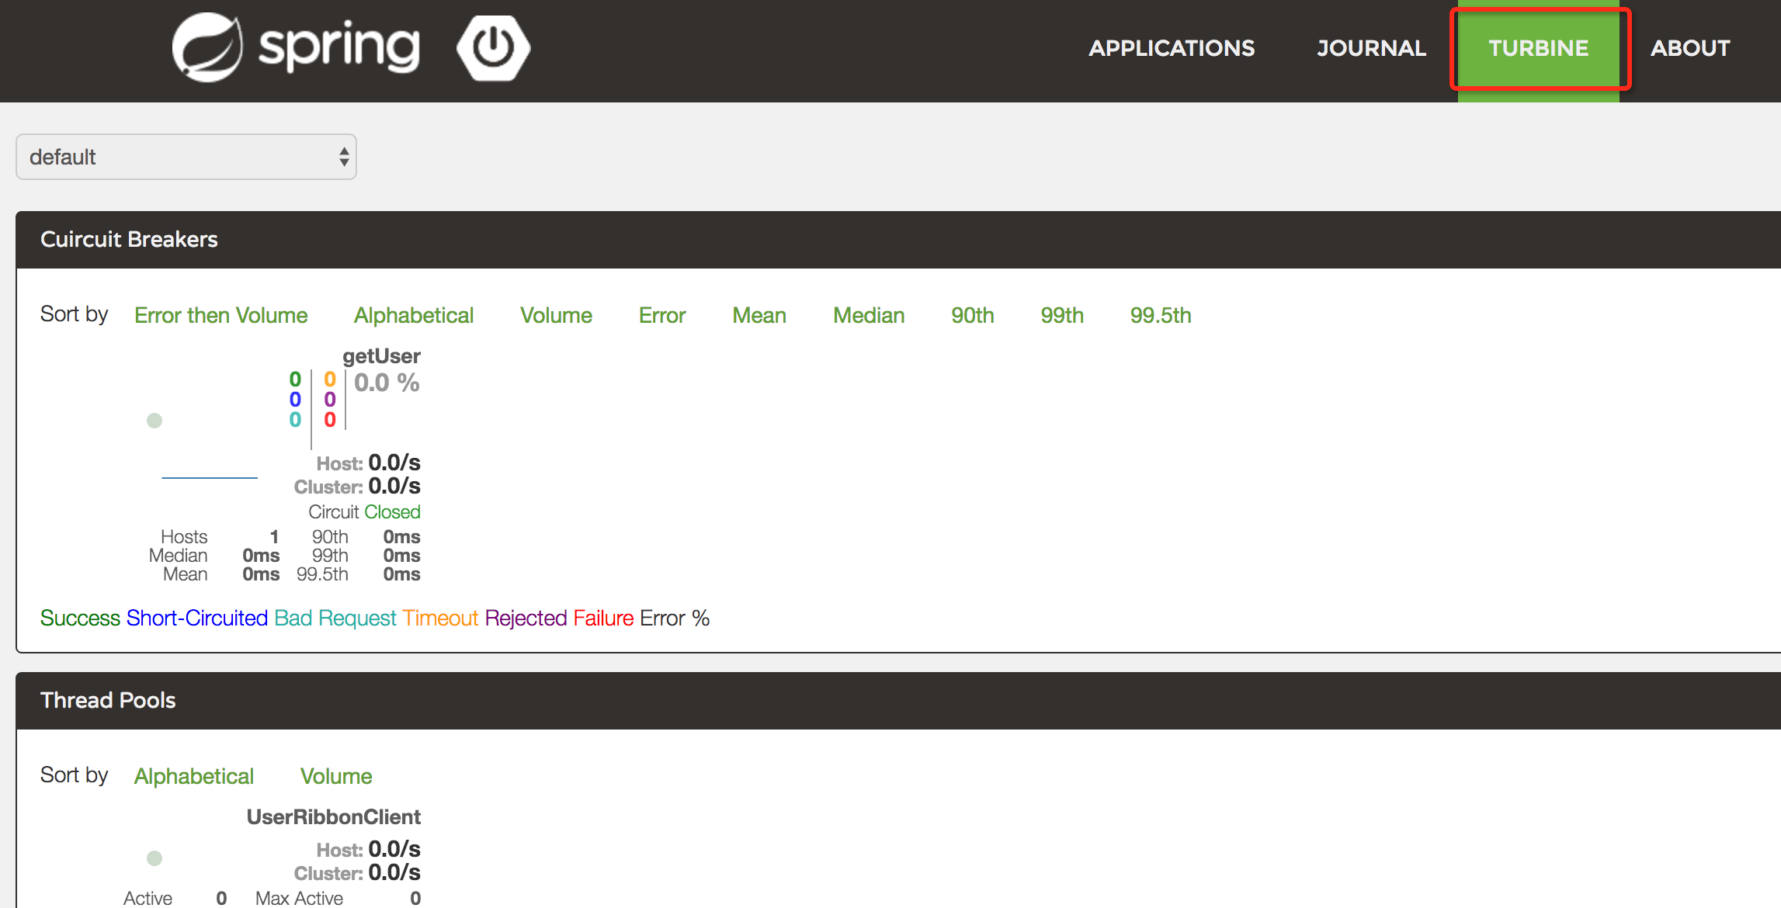
Task: Sort circuit breakers by 99.5th percentile
Action: click(x=1161, y=315)
